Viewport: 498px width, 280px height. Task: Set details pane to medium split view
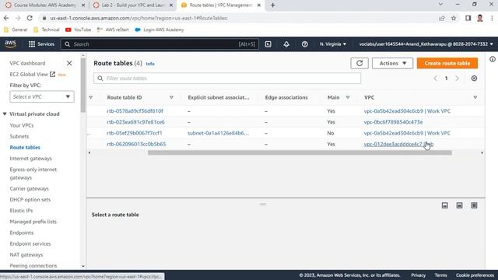click(459, 205)
